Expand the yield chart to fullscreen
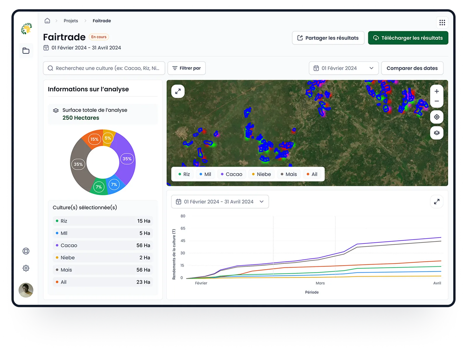Image resolution: width=467 pixels, height=353 pixels. point(437,202)
